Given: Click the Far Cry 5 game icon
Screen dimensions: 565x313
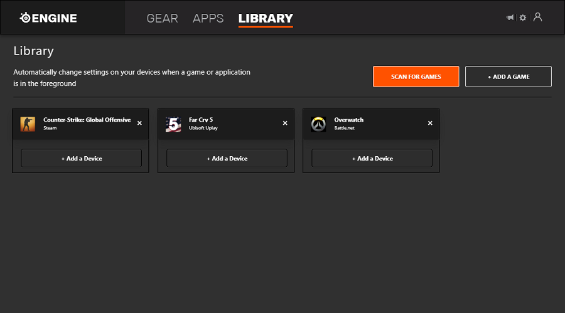Looking at the screenshot, I should 173,124.
